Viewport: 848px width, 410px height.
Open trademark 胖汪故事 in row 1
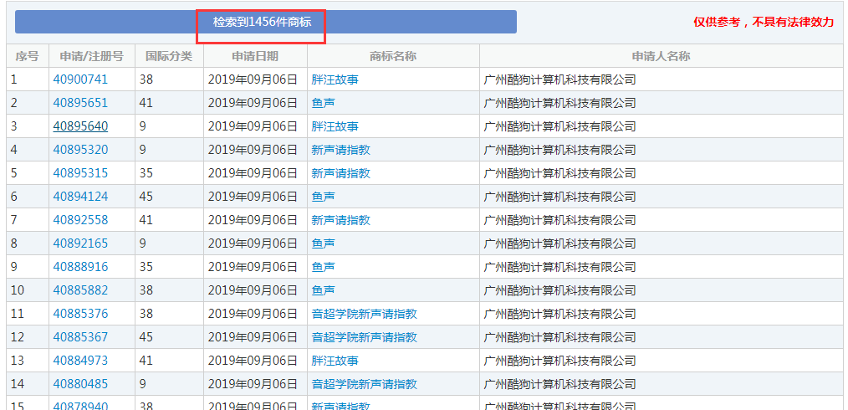pyautogui.click(x=335, y=79)
